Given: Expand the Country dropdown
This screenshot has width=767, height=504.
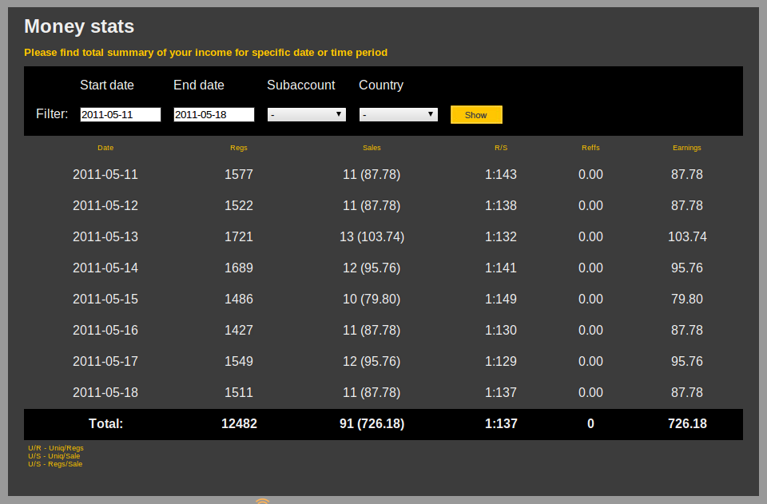Looking at the screenshot, I should click(399, 114).
